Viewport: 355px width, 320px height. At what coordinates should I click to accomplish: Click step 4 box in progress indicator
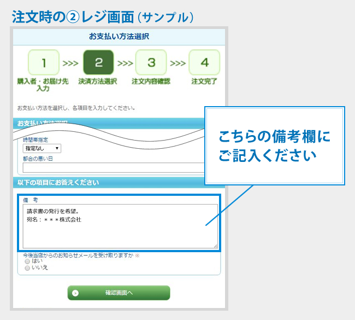click(204, 62)
